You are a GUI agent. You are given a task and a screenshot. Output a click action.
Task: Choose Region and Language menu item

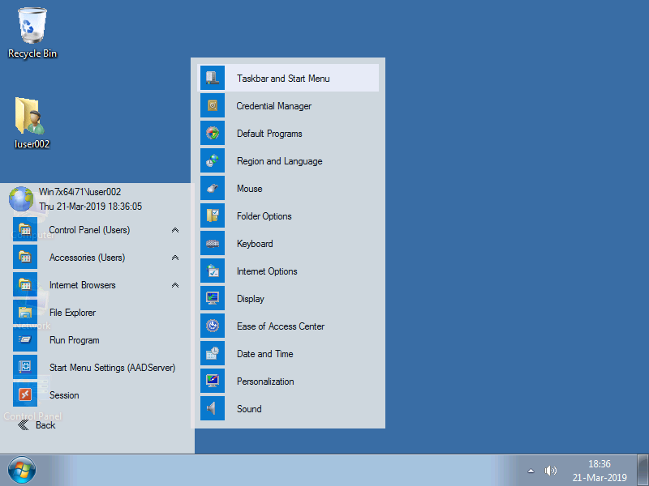[x=279, y=161]
